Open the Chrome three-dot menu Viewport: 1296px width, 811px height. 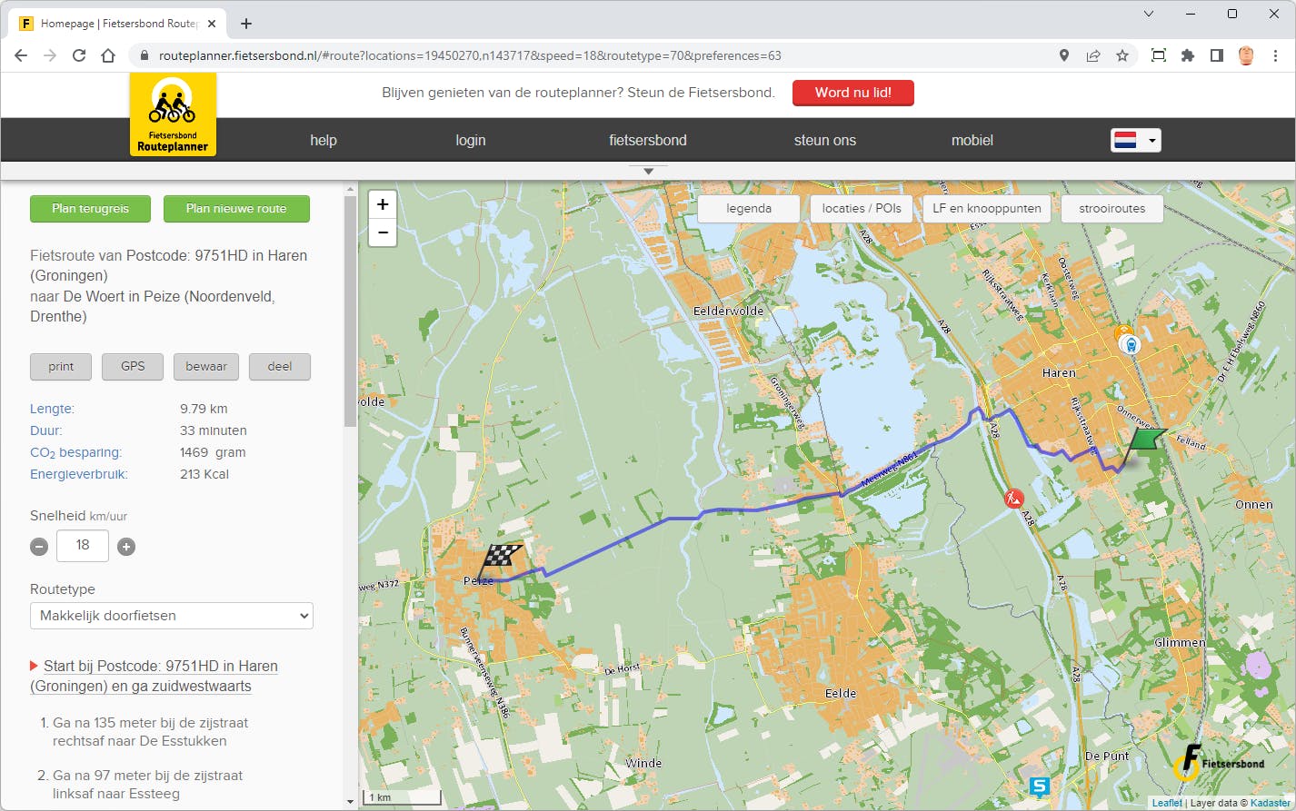pos(1275,55)
